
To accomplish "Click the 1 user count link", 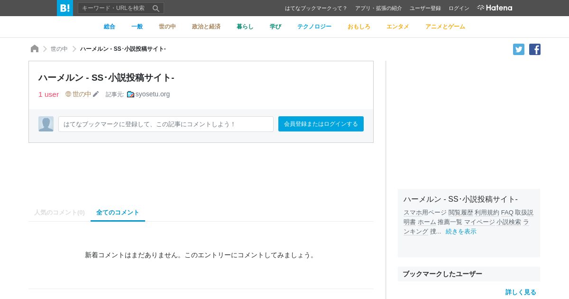I will [x=48, y=94].
